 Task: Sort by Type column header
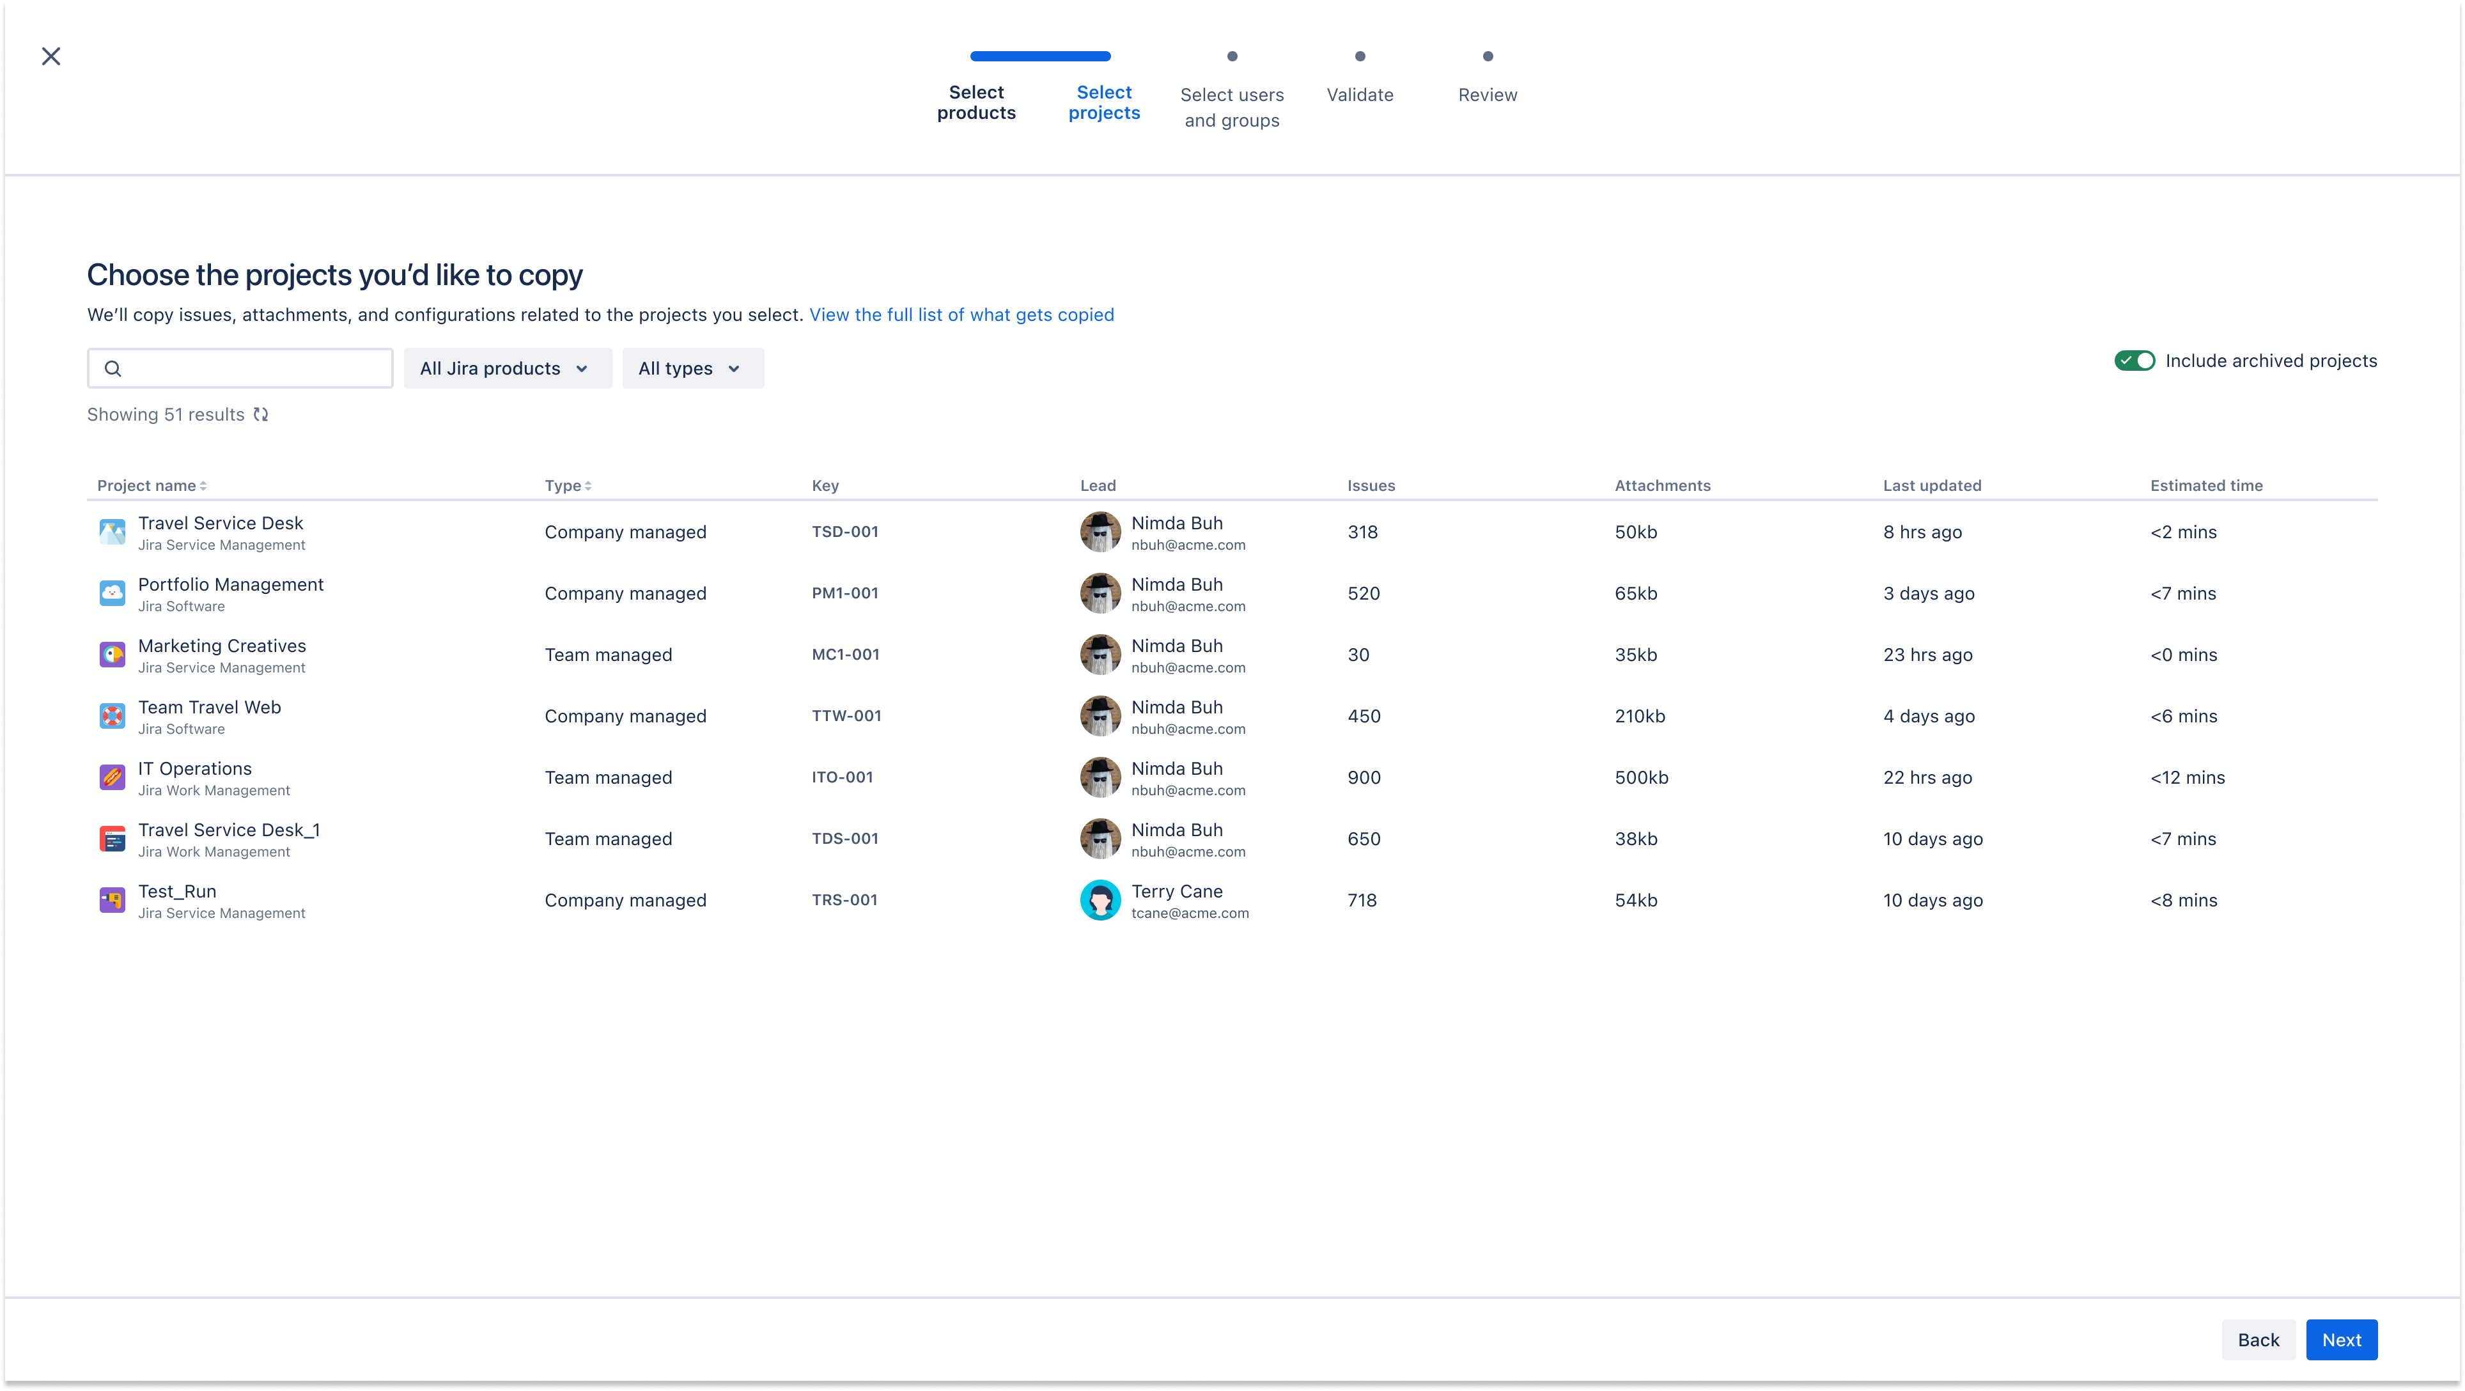[568, 486]
